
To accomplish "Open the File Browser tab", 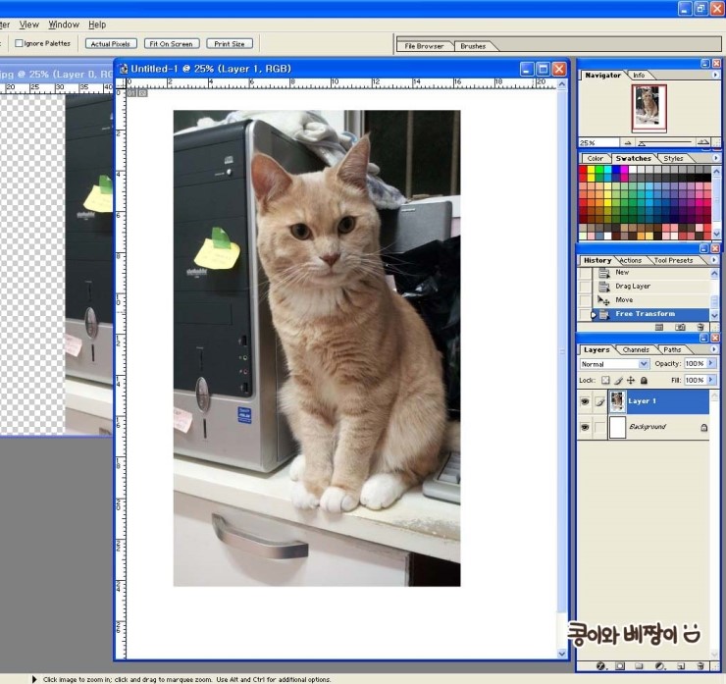I will point(424,46).
